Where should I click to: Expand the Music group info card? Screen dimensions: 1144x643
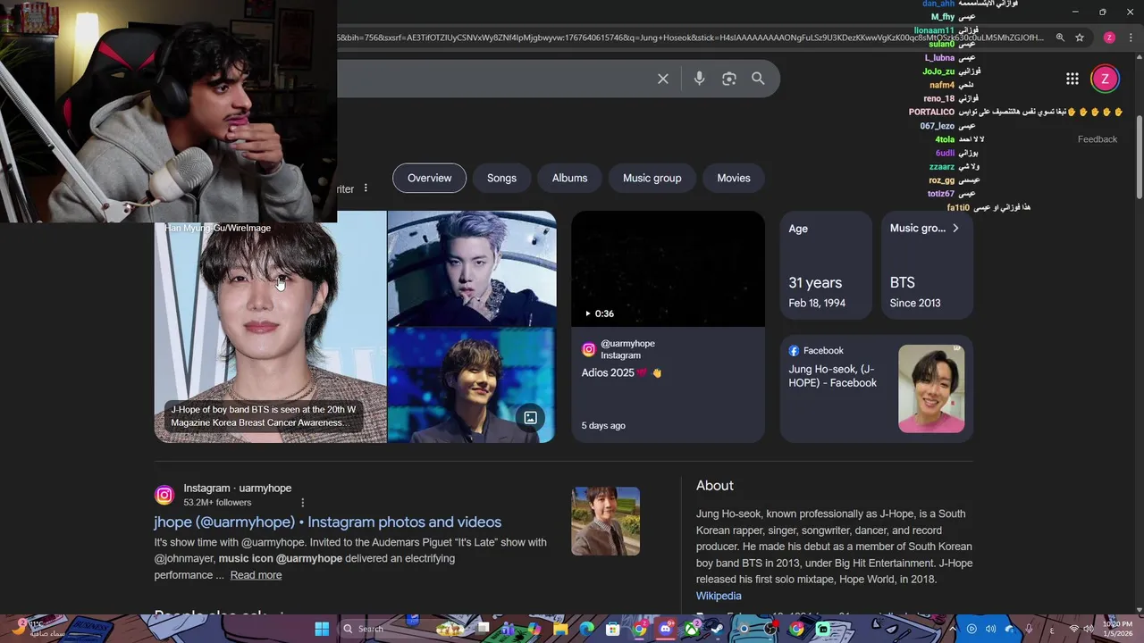coord(927,265)
